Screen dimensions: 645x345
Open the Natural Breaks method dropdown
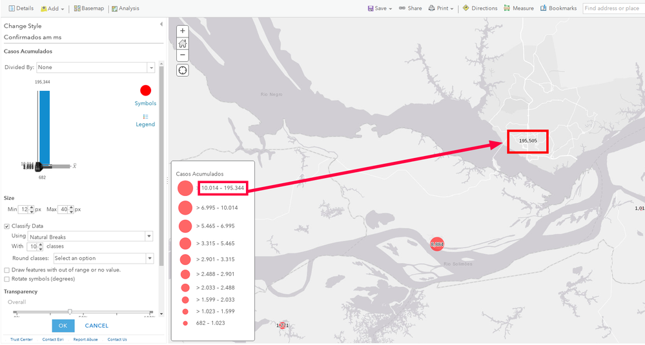click(x=90, y=236)
